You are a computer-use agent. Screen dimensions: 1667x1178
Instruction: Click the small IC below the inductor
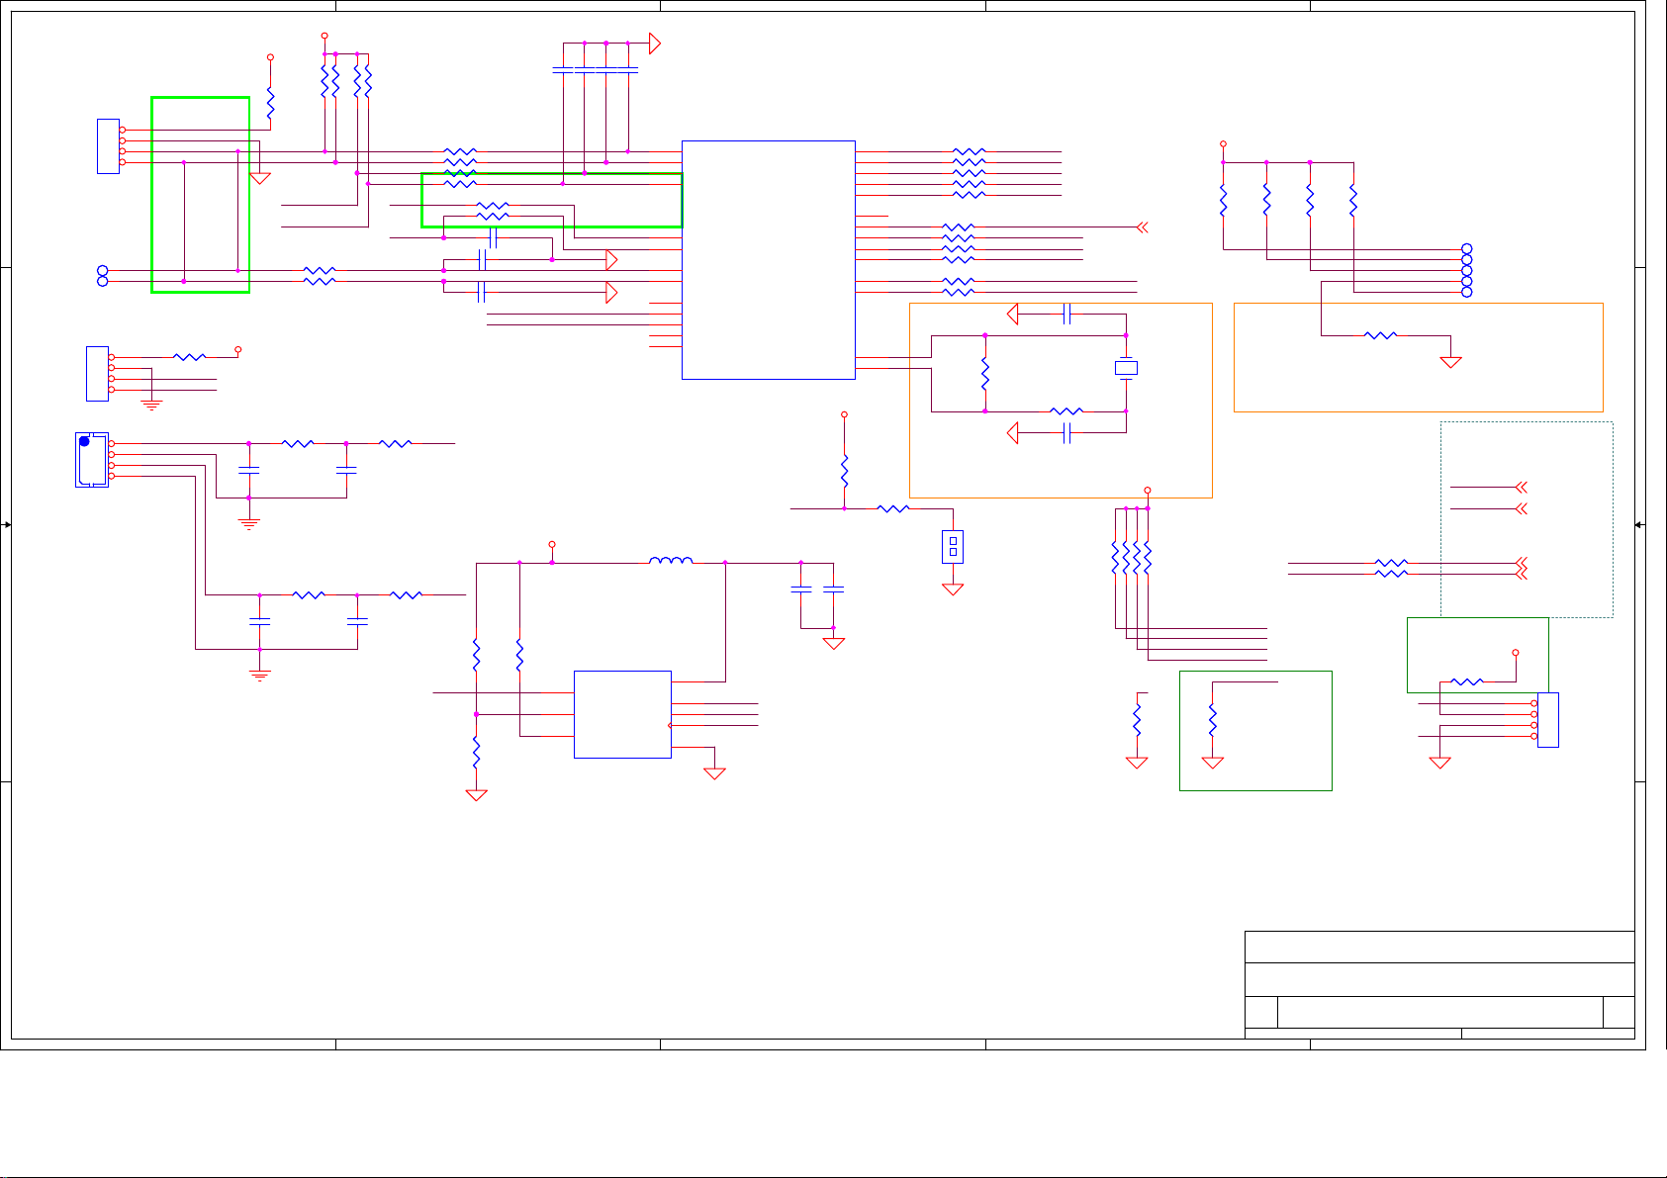[x=622, y=714]
